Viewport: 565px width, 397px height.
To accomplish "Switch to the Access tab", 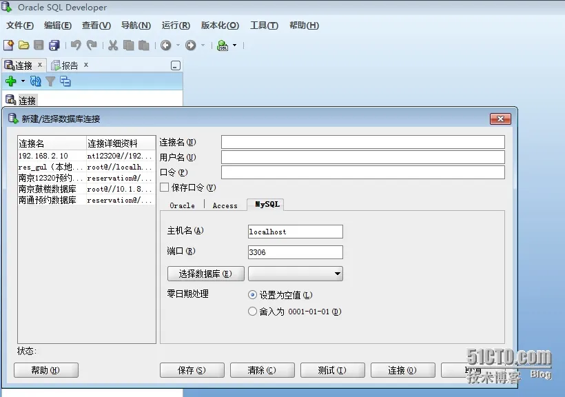I will pos(225,205).
